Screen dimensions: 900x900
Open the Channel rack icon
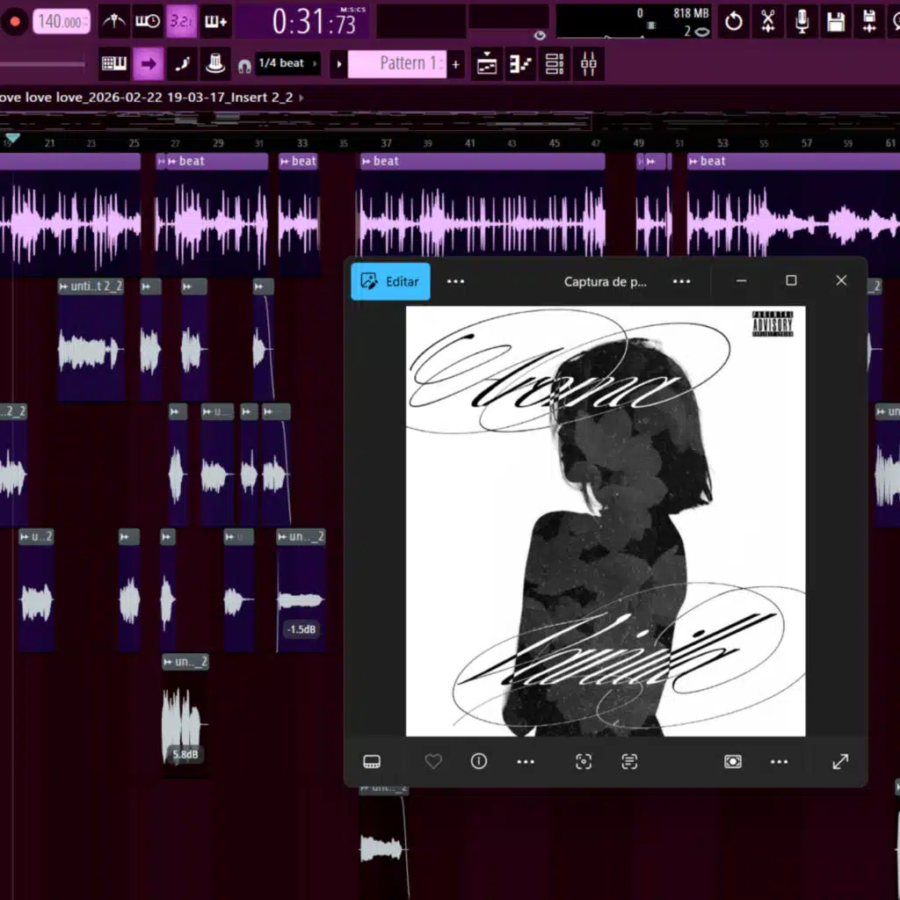point(555,64)
